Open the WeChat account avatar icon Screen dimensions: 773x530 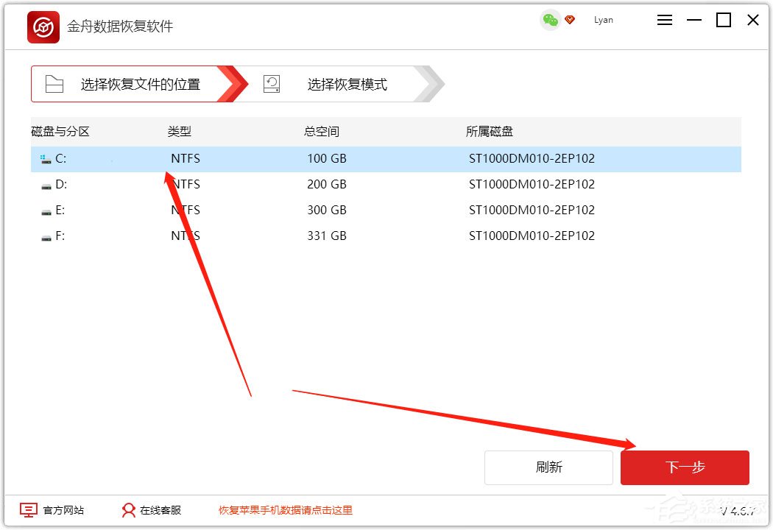pyautogui.click(x=549, y=20)
